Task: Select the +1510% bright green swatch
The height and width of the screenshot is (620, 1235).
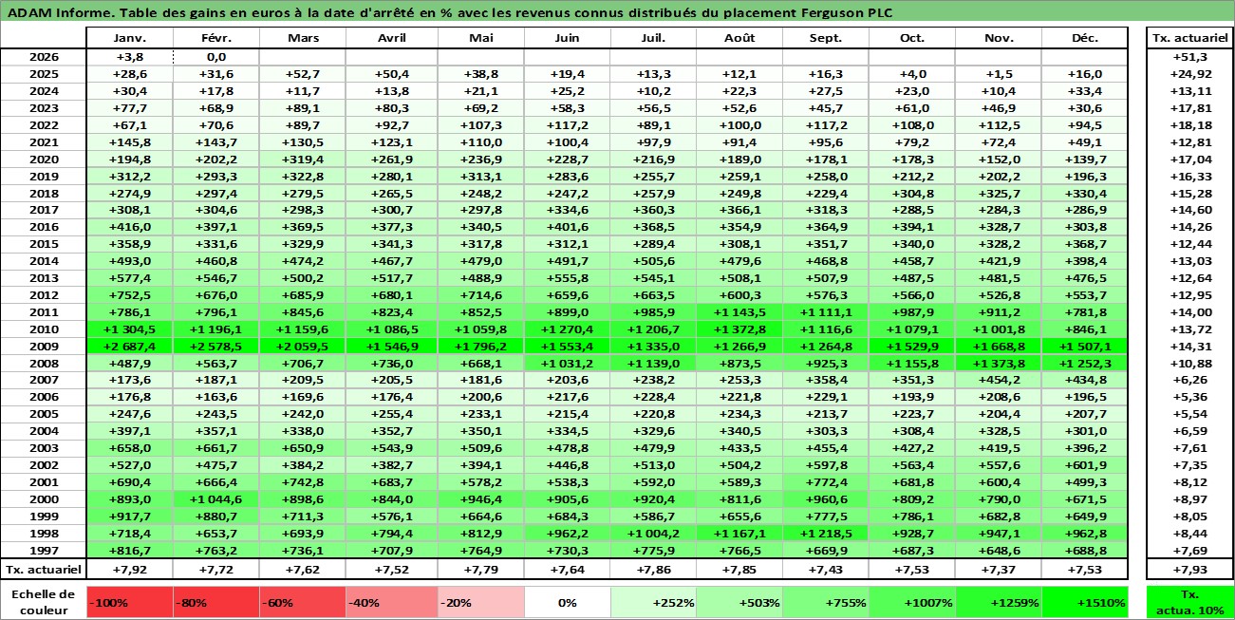Action: click(x=1084, y=602)
